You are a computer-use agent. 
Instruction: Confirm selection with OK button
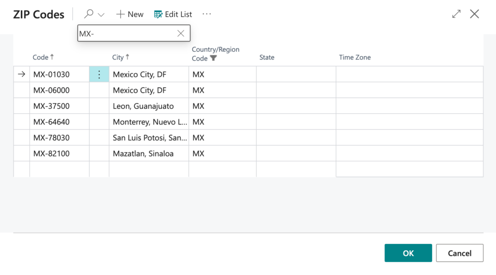[408, 253]
